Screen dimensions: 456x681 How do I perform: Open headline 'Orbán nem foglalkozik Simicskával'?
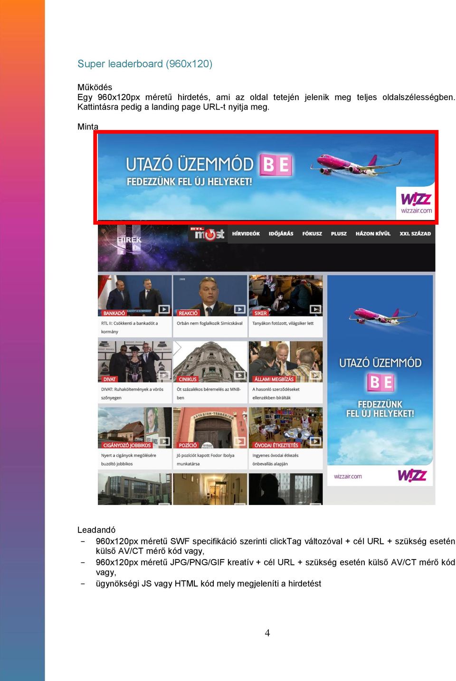[209, 323]
